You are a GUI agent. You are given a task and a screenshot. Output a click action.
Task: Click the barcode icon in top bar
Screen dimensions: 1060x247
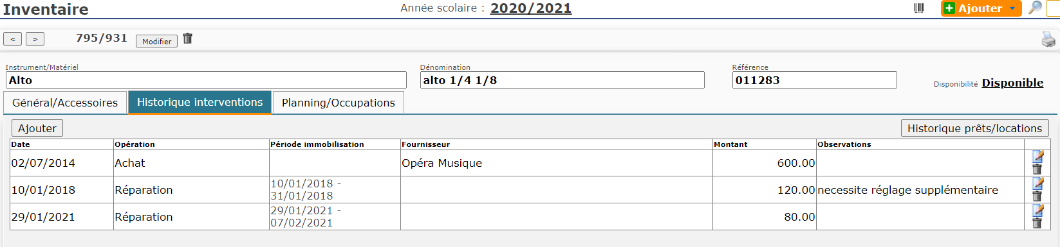918,8
